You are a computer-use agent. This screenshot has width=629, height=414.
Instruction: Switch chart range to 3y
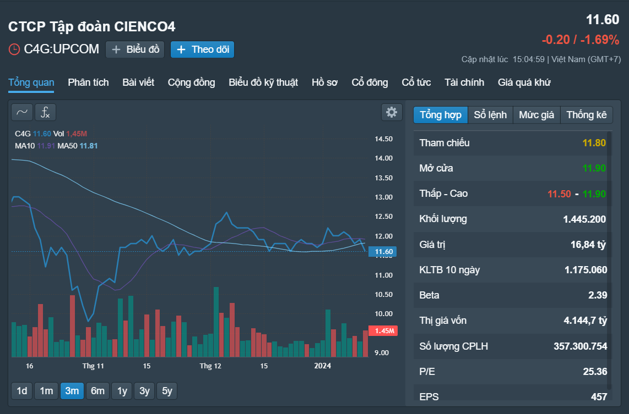tap(144, 391)
